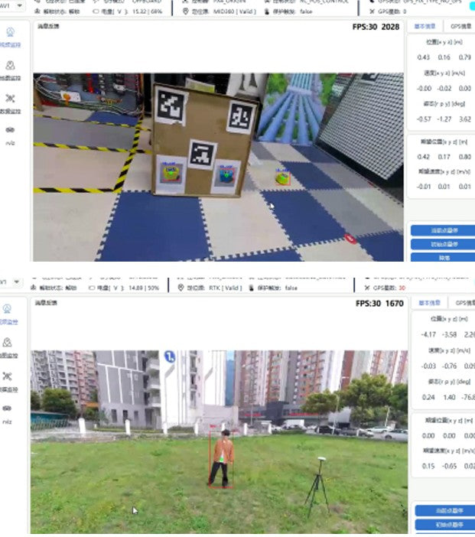
Task: Click the desired position value 0.80
Action: point(465,157)
